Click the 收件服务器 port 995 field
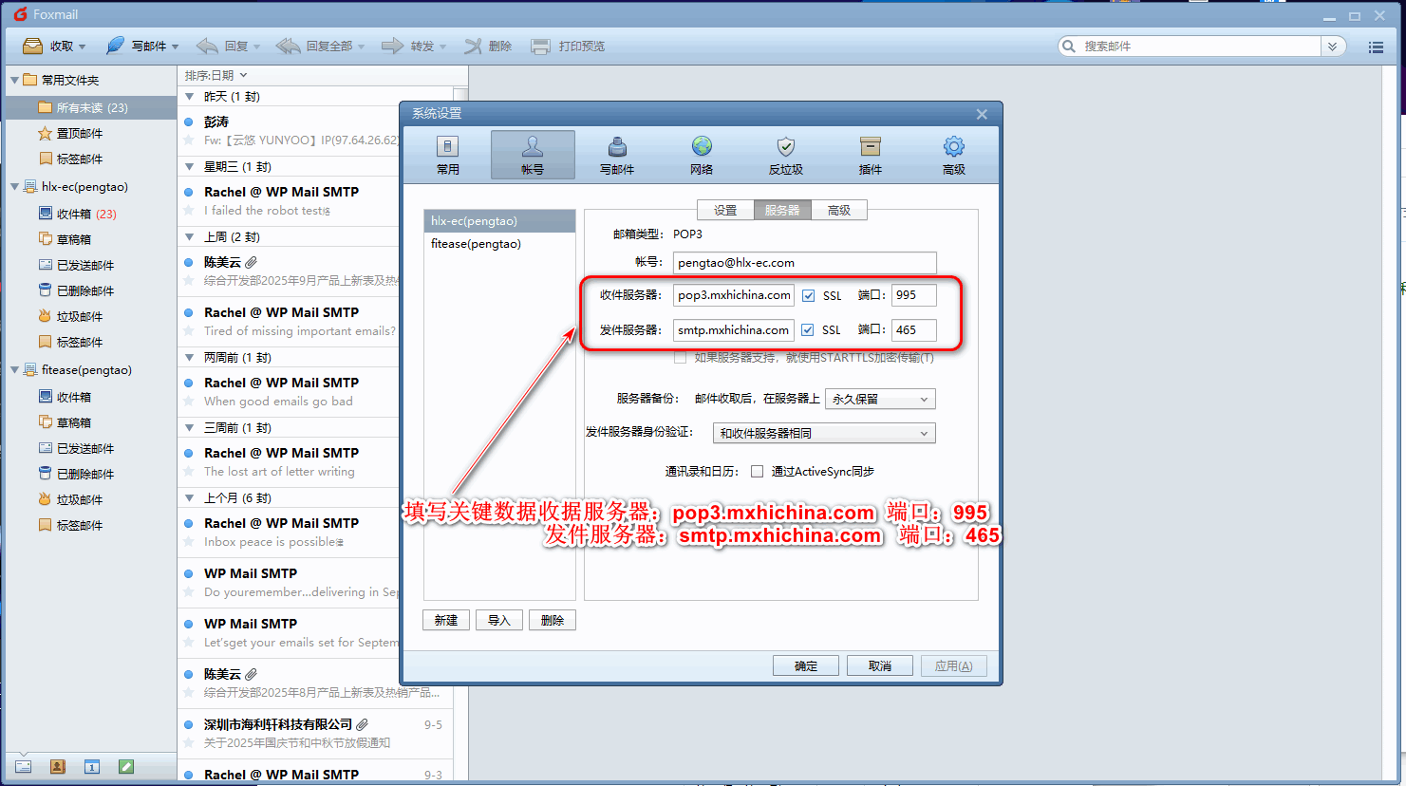1406x786 pixels. [x=913, y=295]
